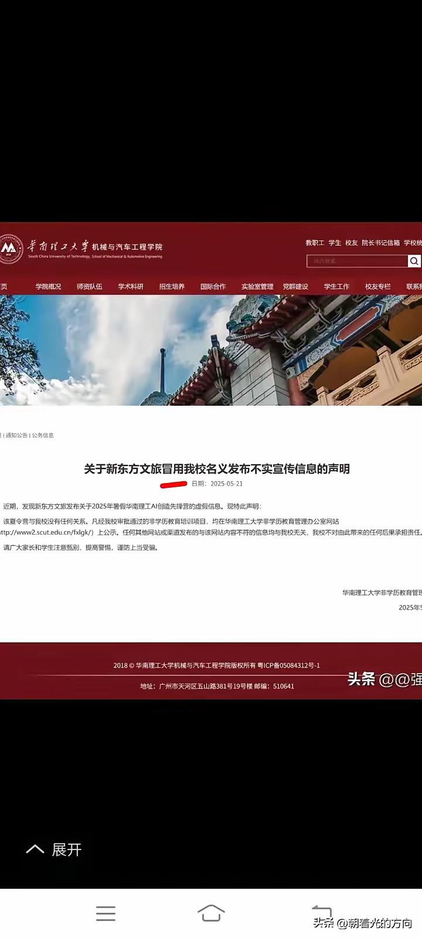Click the 机械与汽车工程学院 header title
422x938 pixels.
point(127,247)
